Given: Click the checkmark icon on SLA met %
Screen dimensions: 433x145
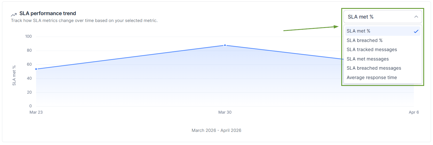Looking at the screenshot, I should click(x=416, y=31).
